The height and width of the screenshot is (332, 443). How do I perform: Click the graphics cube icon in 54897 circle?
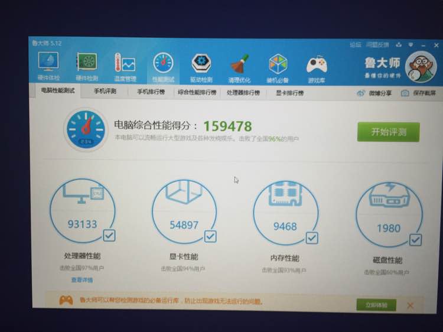(x=184, y=192)
